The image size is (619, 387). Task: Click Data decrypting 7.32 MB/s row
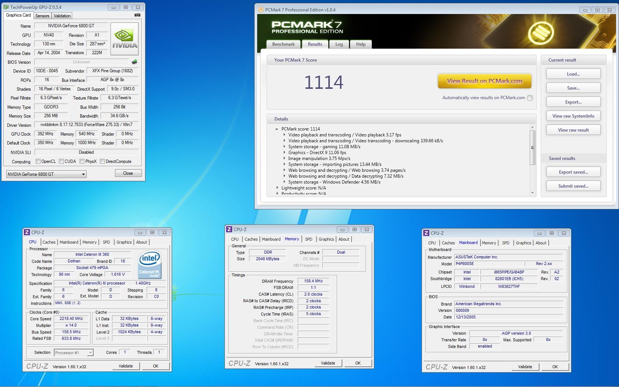pyautogui.click(x=346, y=176)
